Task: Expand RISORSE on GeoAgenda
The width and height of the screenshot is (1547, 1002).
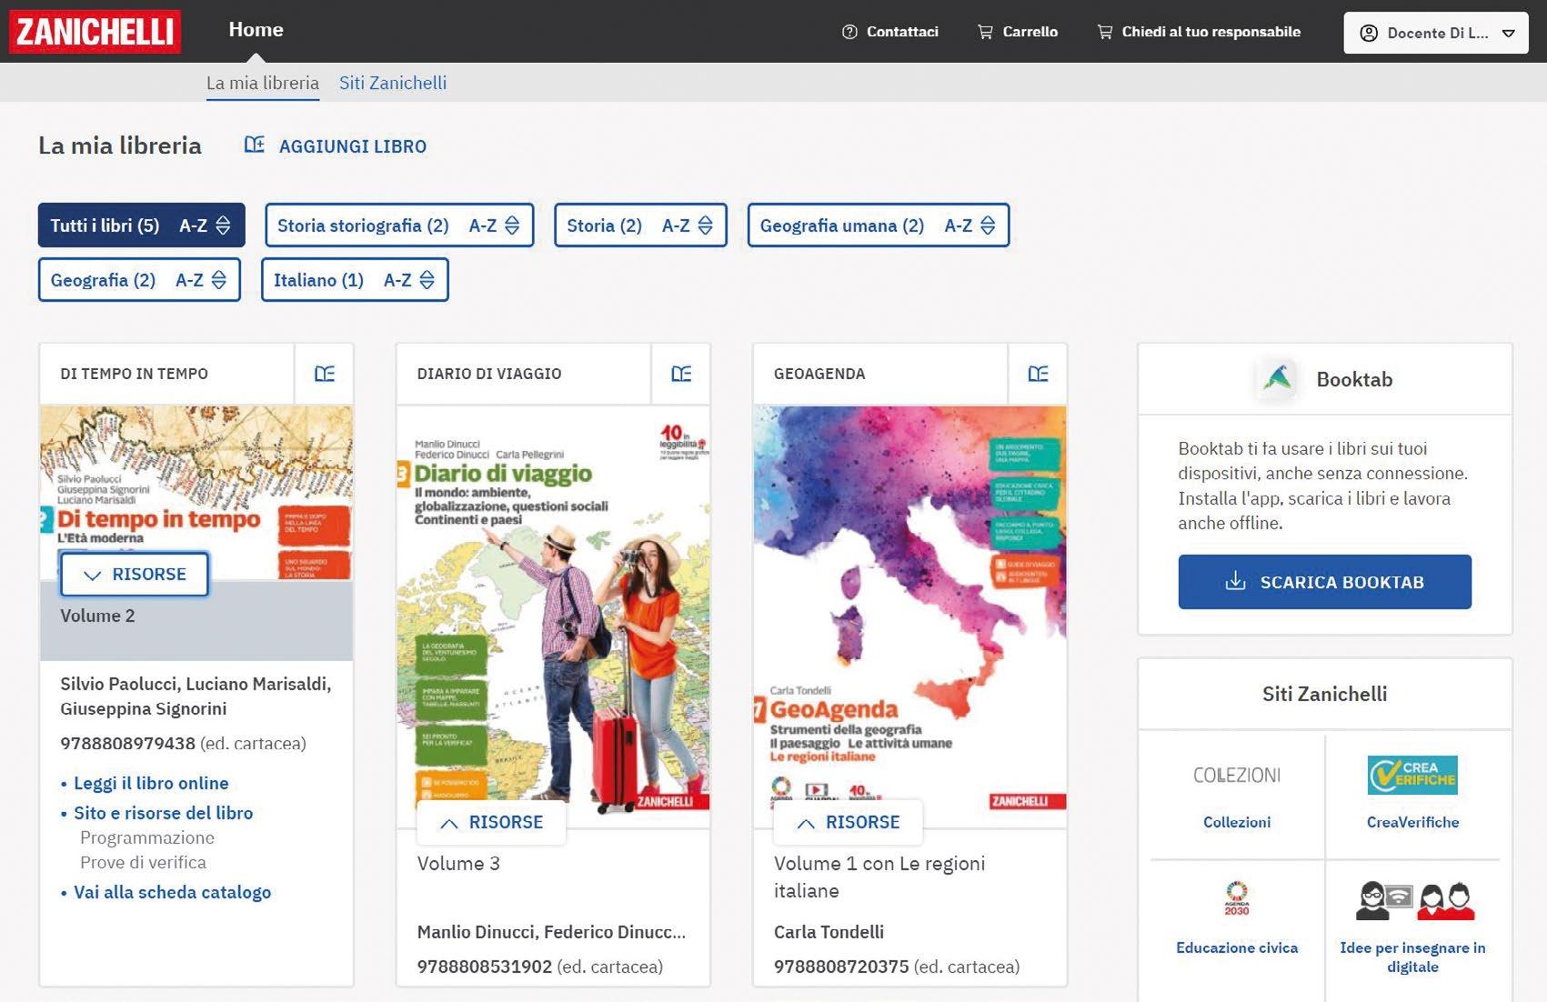Action: click(x=848, y=822)
